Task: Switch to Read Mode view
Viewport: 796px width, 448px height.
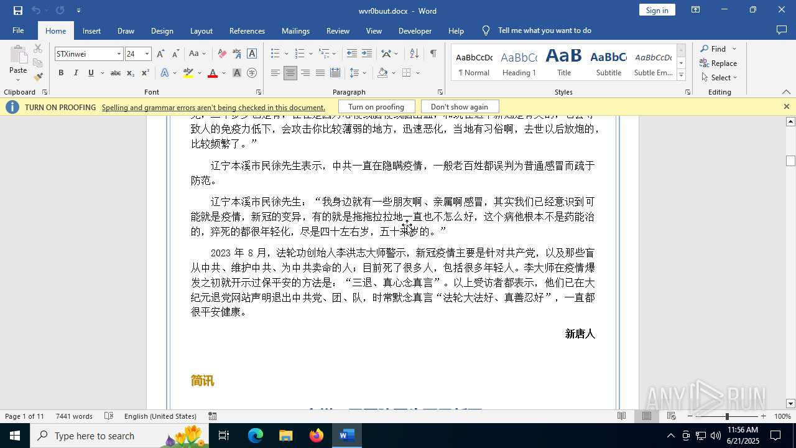Action: coord(621,416)
